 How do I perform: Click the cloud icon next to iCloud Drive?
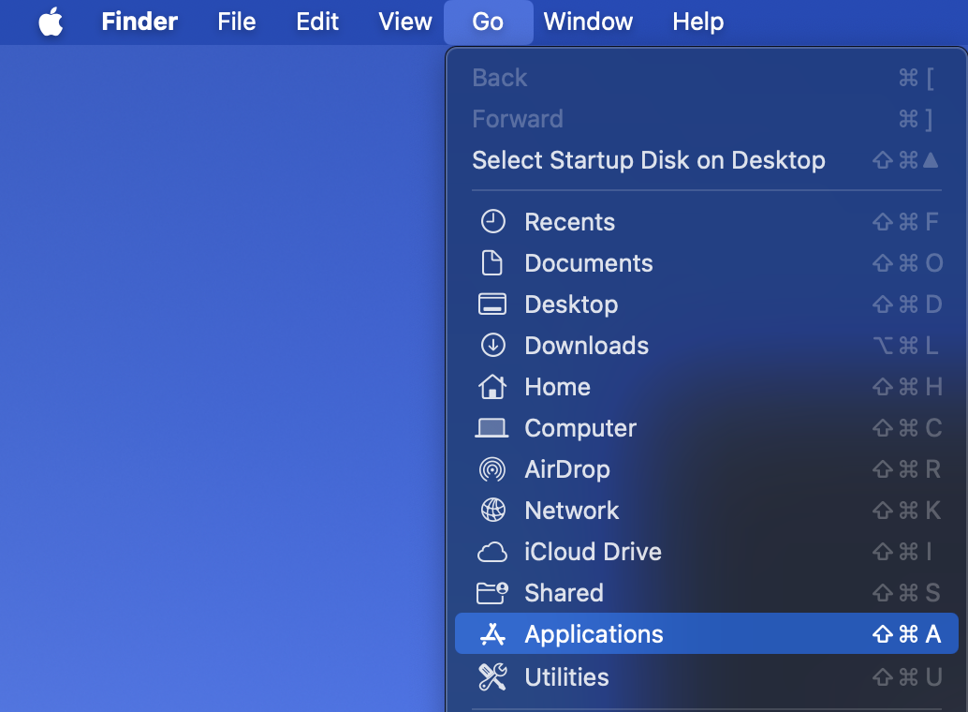tap(493, 552)
